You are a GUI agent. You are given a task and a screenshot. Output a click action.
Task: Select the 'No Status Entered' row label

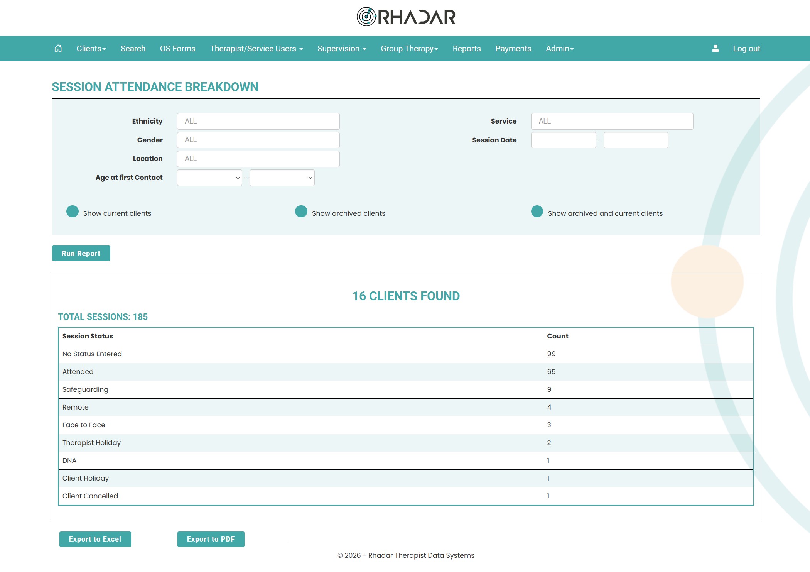click(x=92, y=354)
